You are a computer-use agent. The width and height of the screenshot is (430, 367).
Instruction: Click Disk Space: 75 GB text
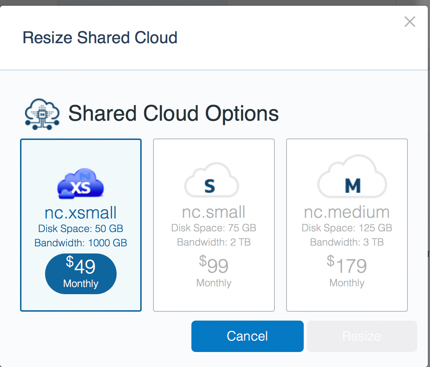(x=214, y=228)
